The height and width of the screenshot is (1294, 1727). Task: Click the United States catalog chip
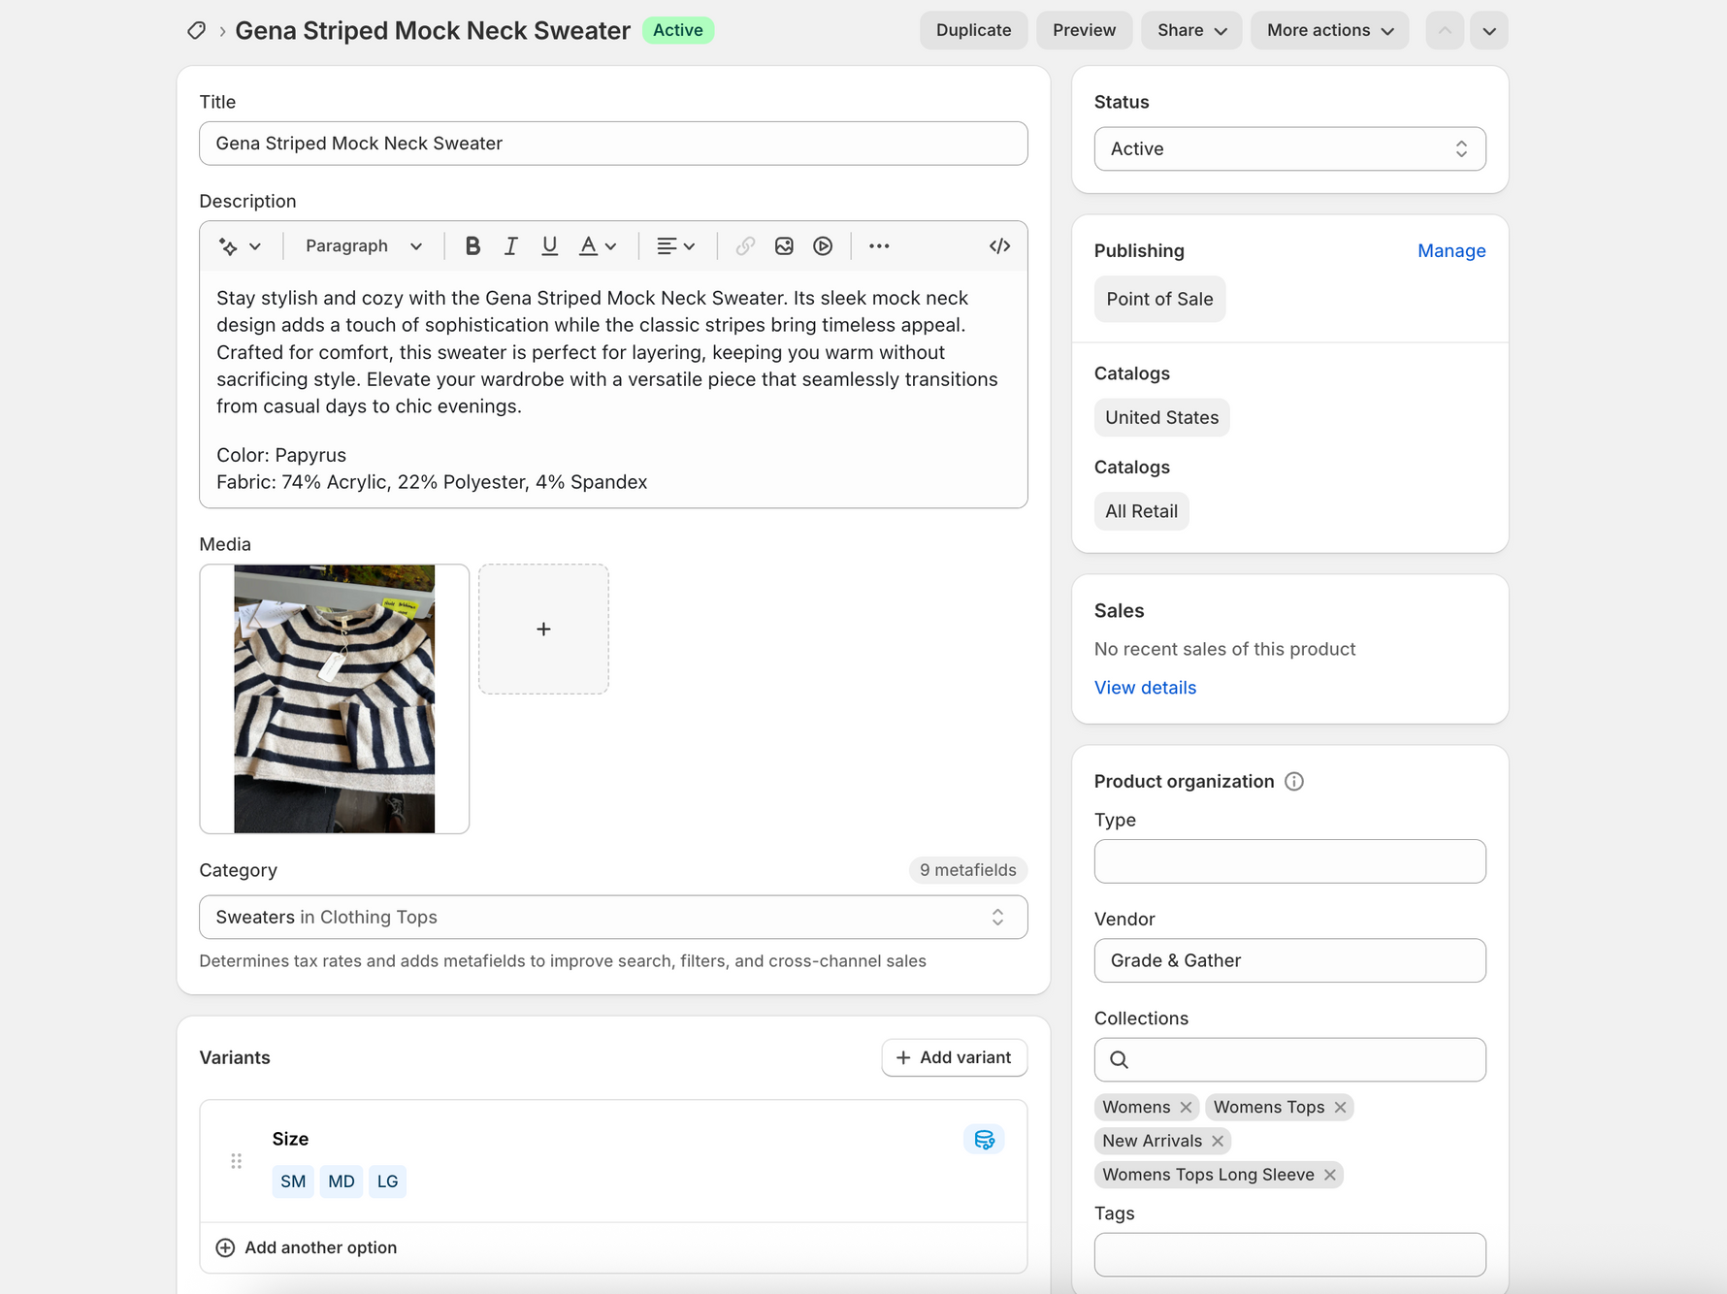click(x=1161, y=418)
